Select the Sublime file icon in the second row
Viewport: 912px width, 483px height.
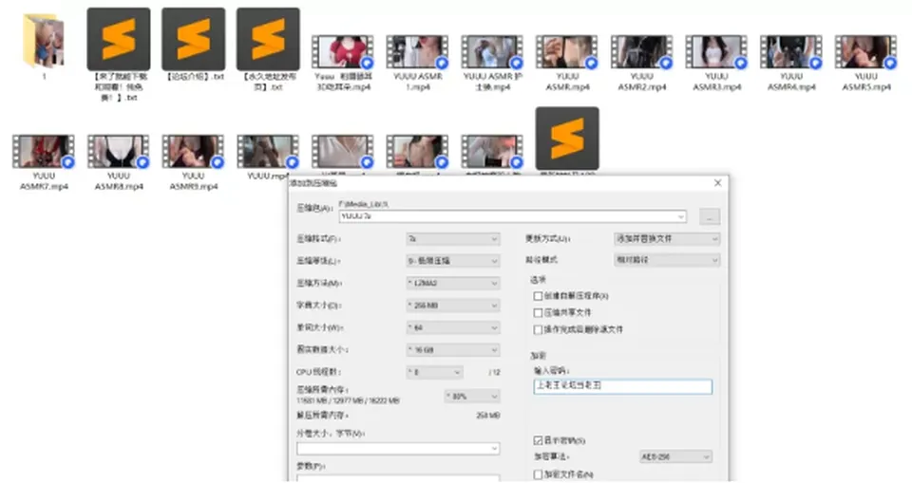[567, 139]
